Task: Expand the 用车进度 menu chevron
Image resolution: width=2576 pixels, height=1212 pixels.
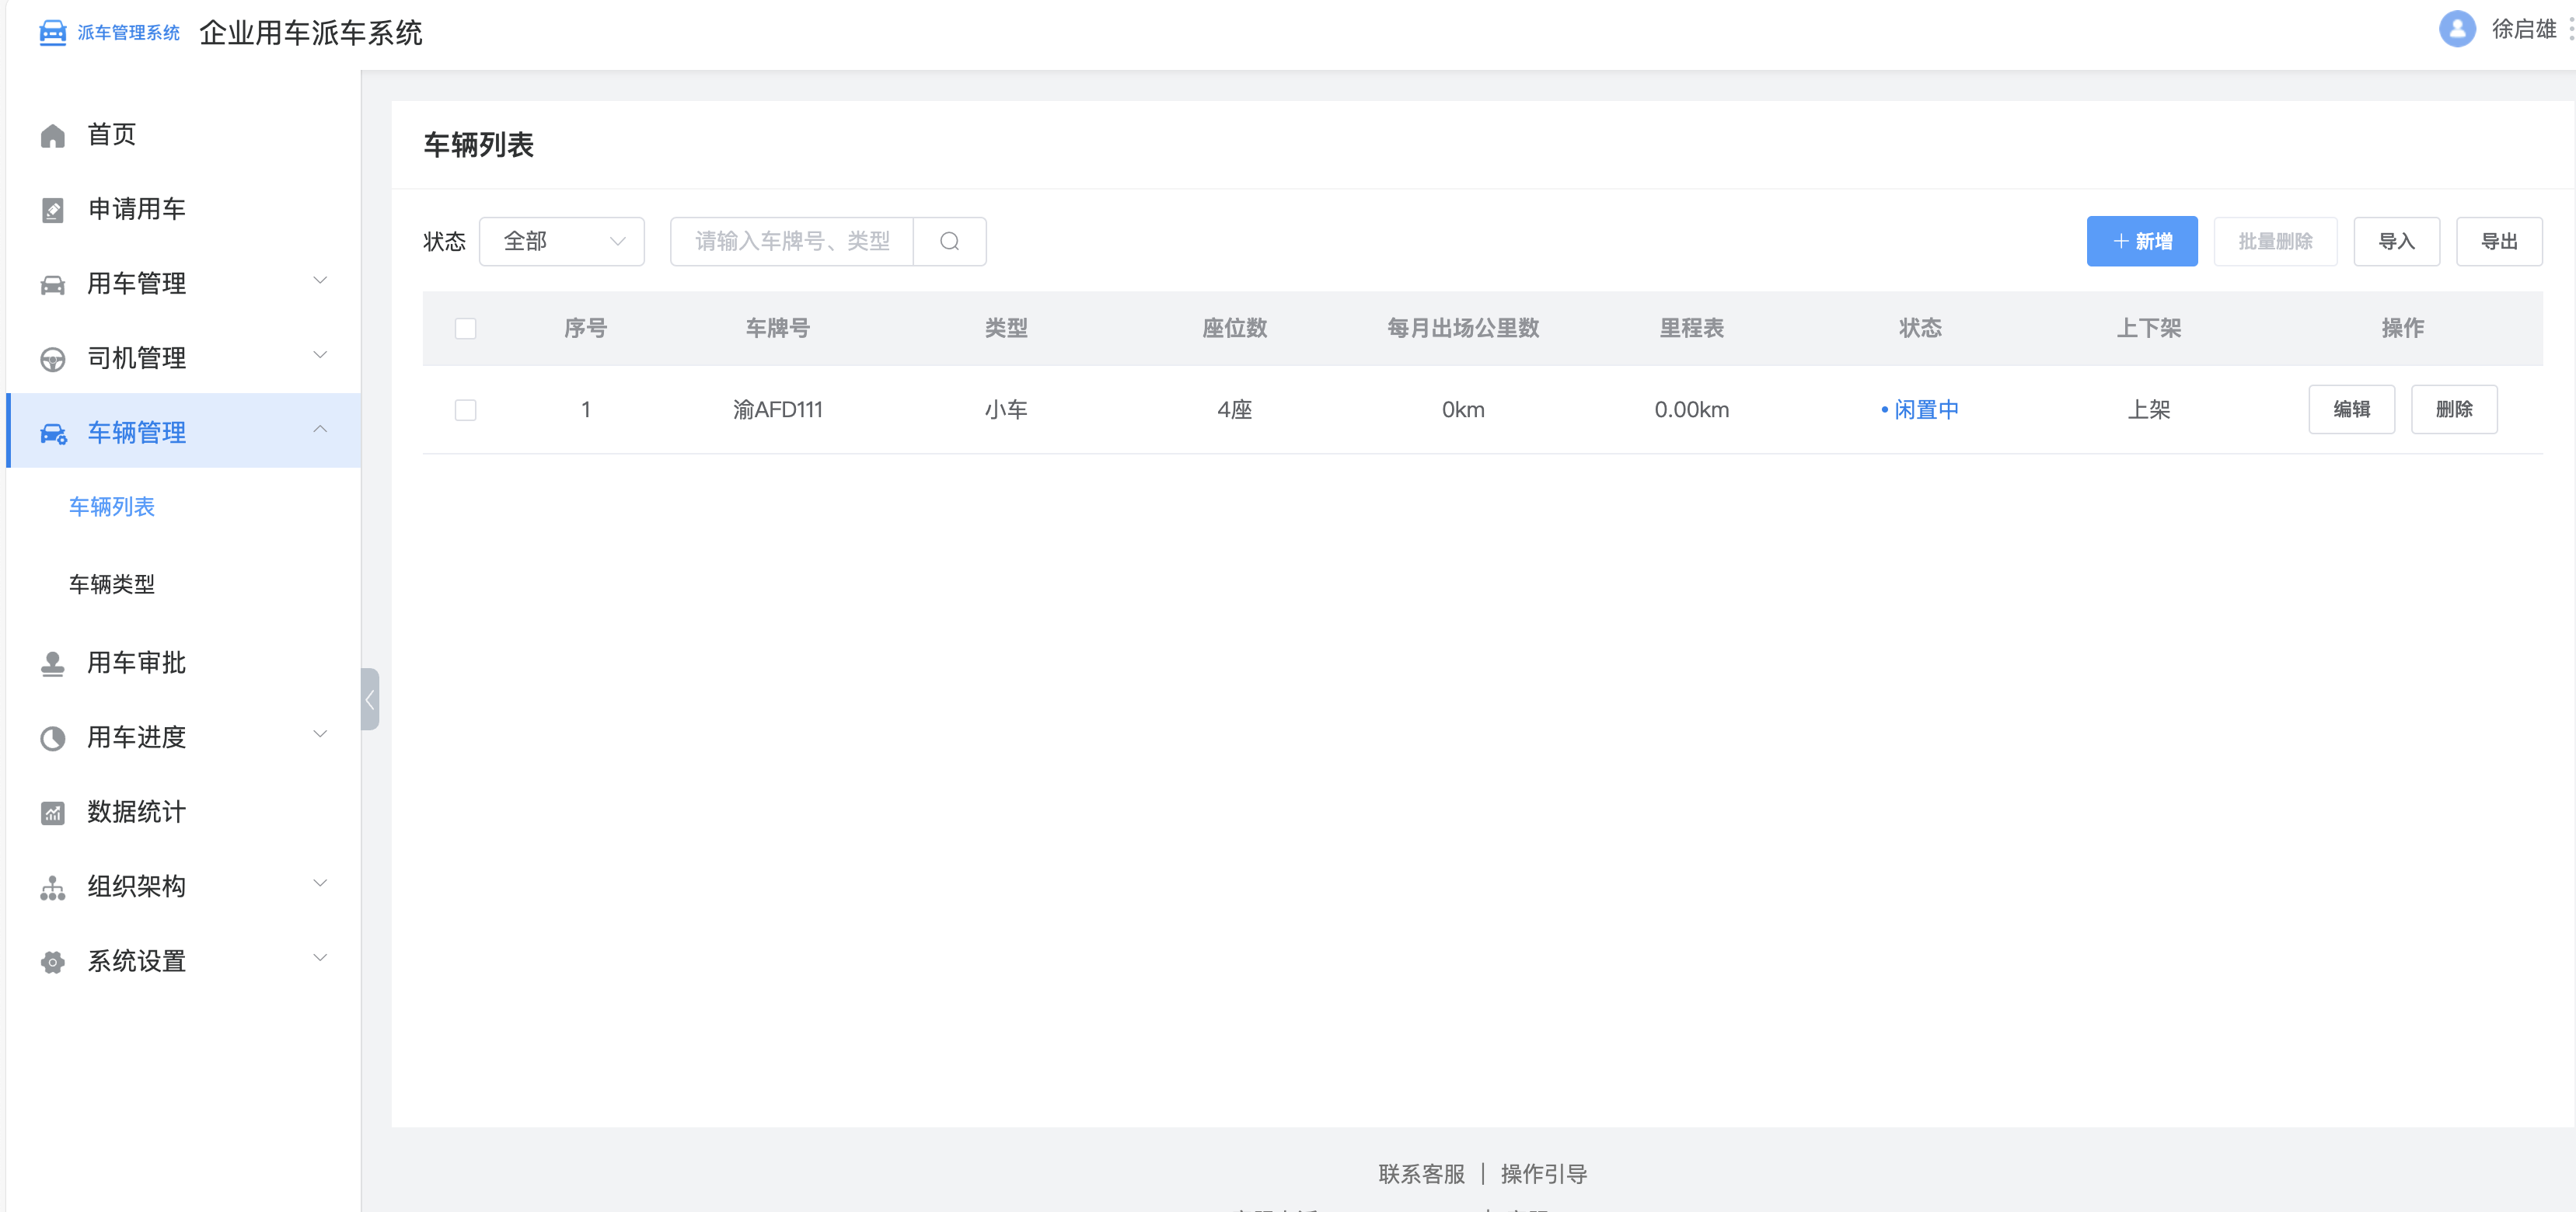Action: tap(320, 734)
